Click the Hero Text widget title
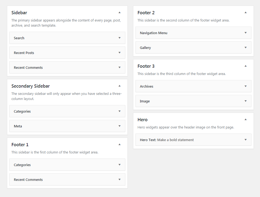 [167, 140]
